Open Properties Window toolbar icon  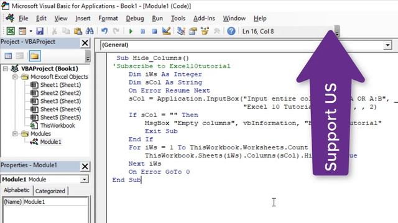(x=193, y=31)
